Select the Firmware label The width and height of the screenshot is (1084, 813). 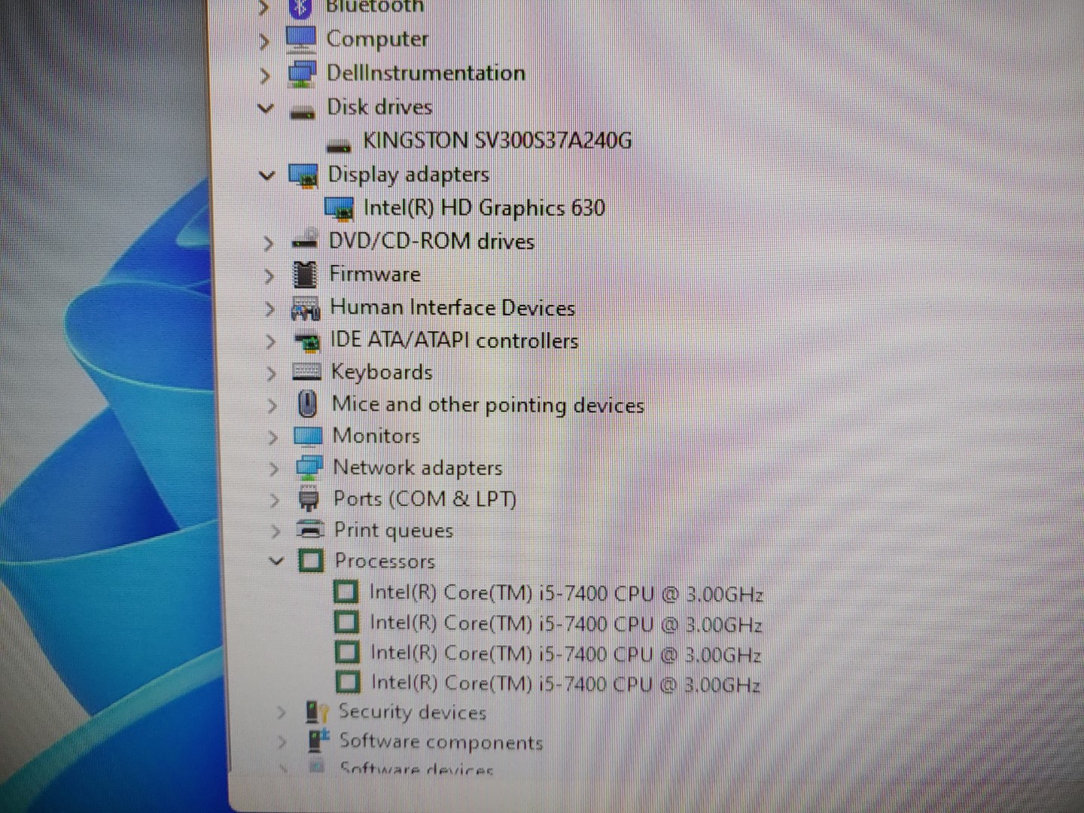(375, 274)
